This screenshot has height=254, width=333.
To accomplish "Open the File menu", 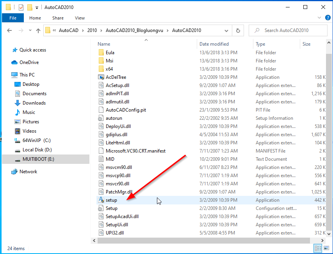I will pos(13,18).
